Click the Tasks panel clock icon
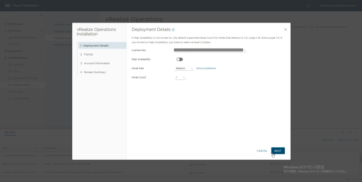This screenshot has width=362, height=182. coord(343,132)
